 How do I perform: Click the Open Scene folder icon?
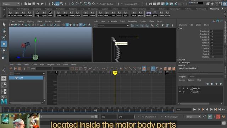tap(30, 4)
